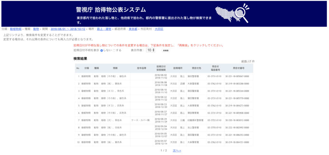
Task: Click the 動物 type breadcrumb link
Action: pyautogui.click(x=36, y=29)
